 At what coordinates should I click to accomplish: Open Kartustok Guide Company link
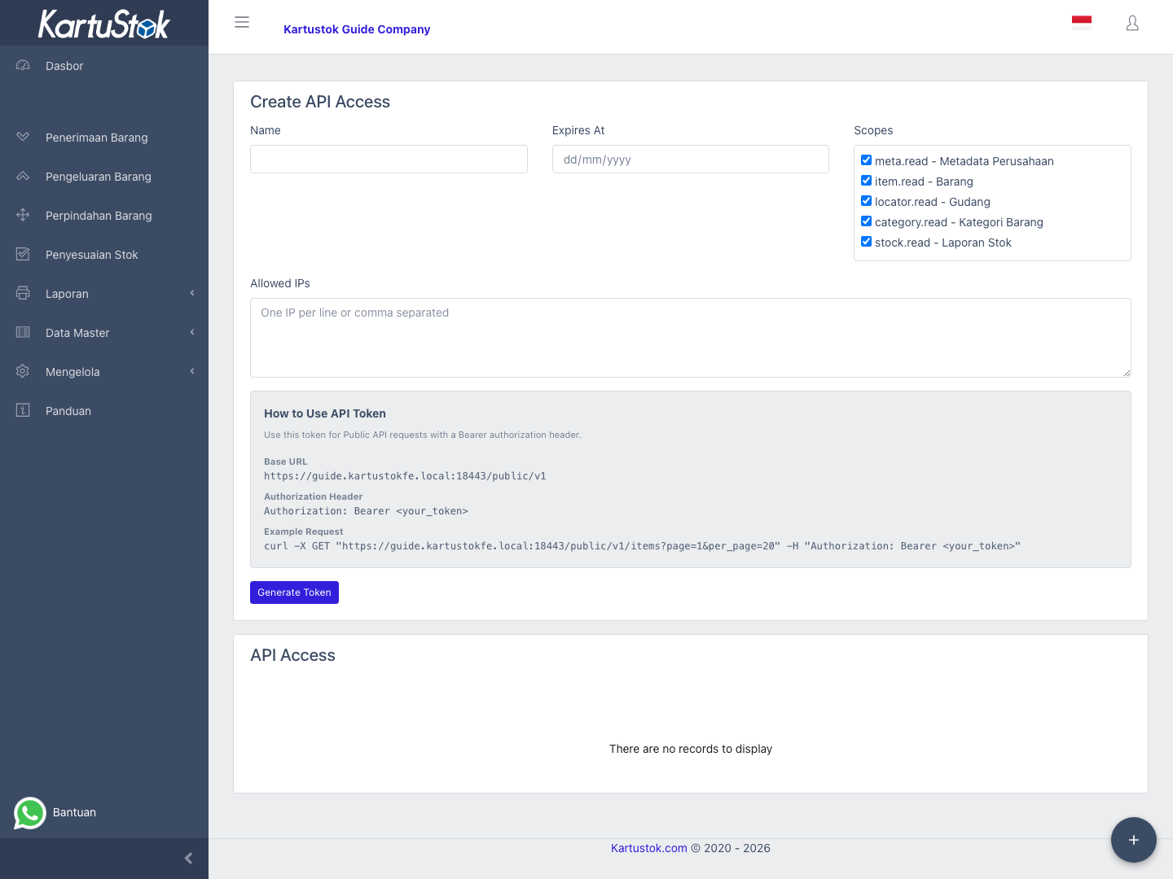coord(357,29)
